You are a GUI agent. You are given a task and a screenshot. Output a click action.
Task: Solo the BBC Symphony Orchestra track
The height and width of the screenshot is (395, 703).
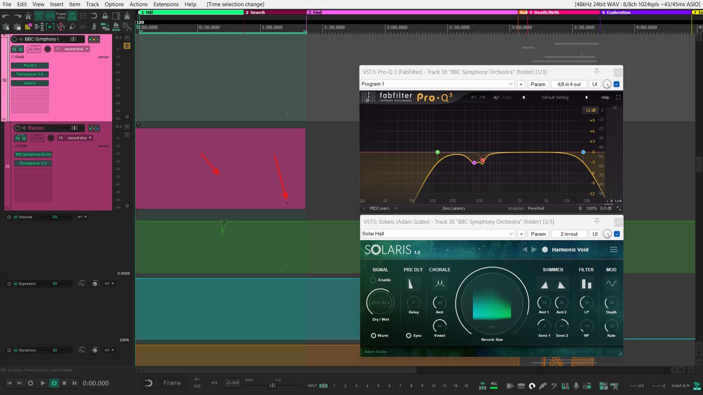127,46
